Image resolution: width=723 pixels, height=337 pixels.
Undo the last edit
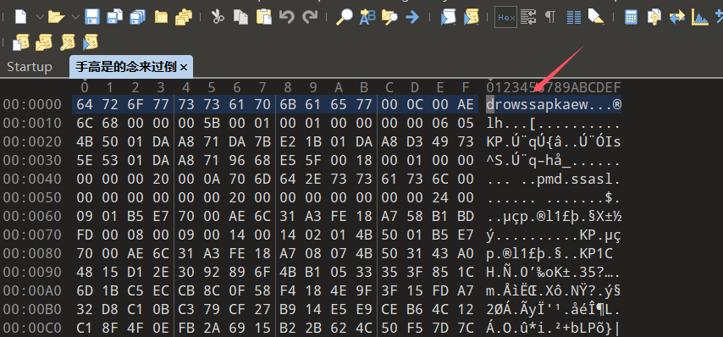(286, 18)
